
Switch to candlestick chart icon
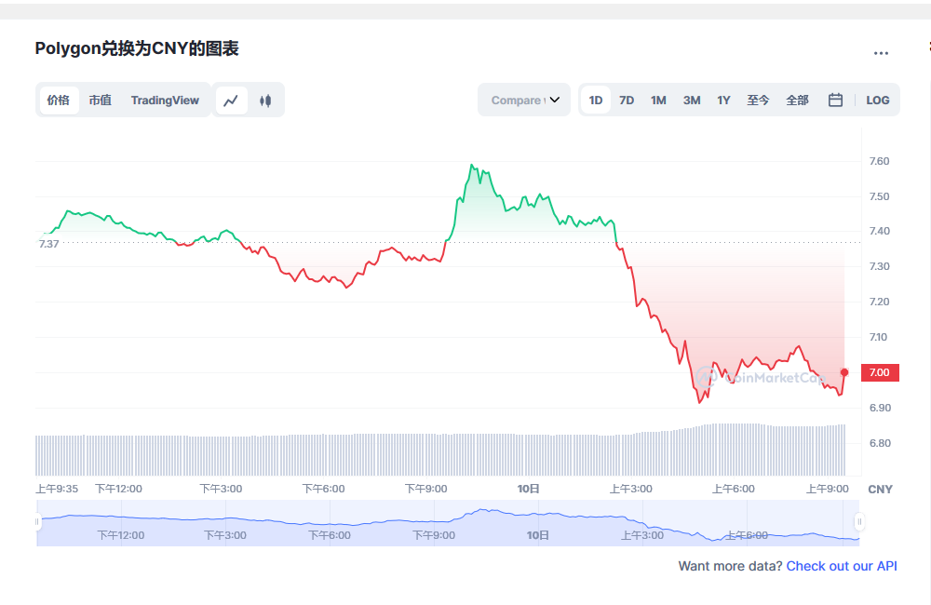265,101
